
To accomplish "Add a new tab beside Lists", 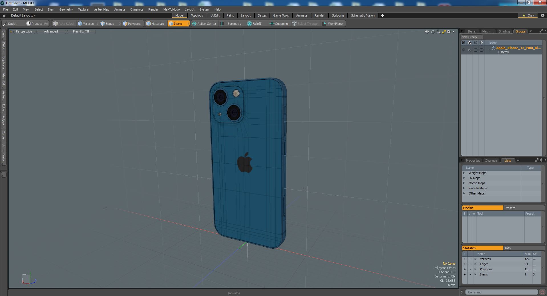I will [518, 160].
